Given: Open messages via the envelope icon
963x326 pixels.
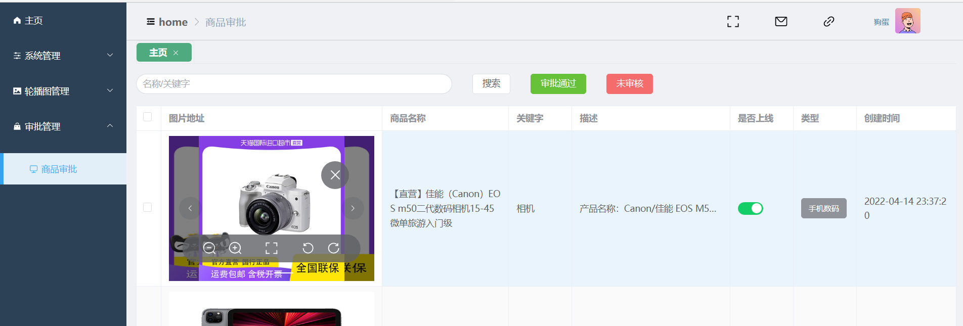Looking at the screenshot, I should coord(781,21).
